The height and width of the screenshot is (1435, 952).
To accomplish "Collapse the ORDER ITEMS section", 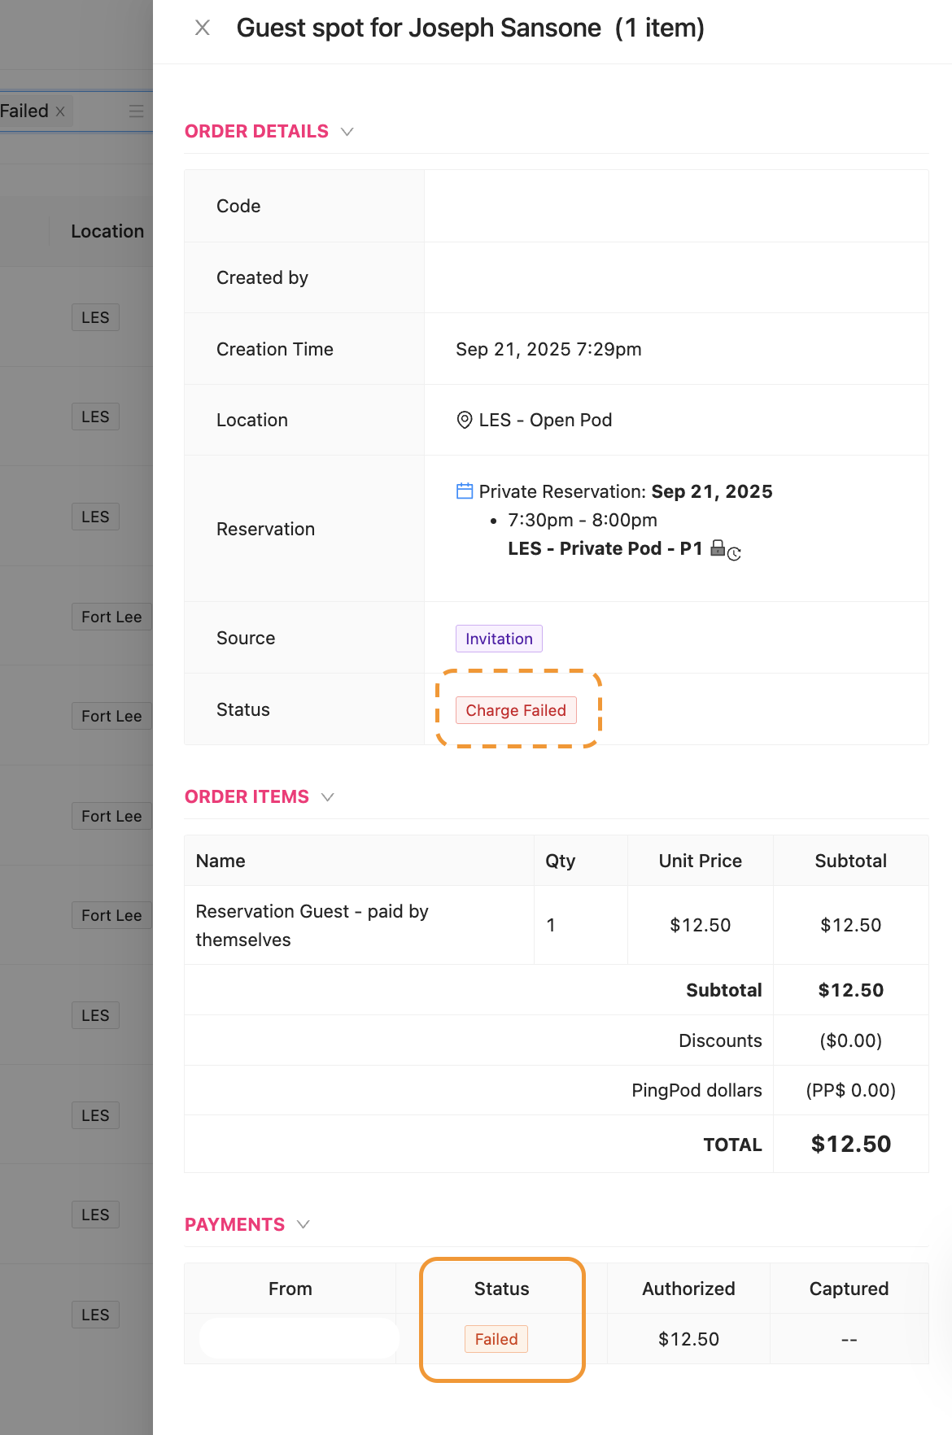I will coord(328,797).
